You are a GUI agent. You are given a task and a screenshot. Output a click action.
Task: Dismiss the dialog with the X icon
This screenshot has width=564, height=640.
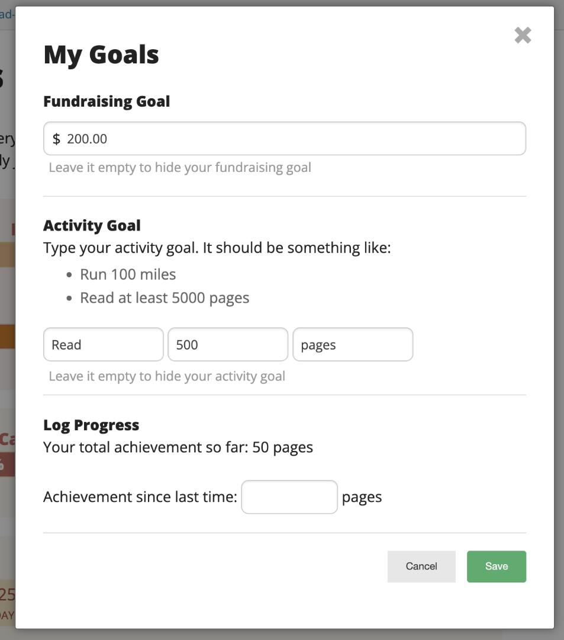click(523, 35)
